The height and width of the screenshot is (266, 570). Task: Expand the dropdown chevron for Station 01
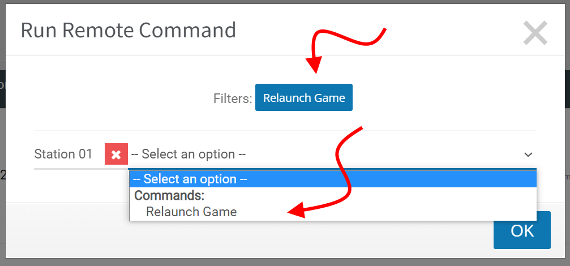[x=528, y=155]
